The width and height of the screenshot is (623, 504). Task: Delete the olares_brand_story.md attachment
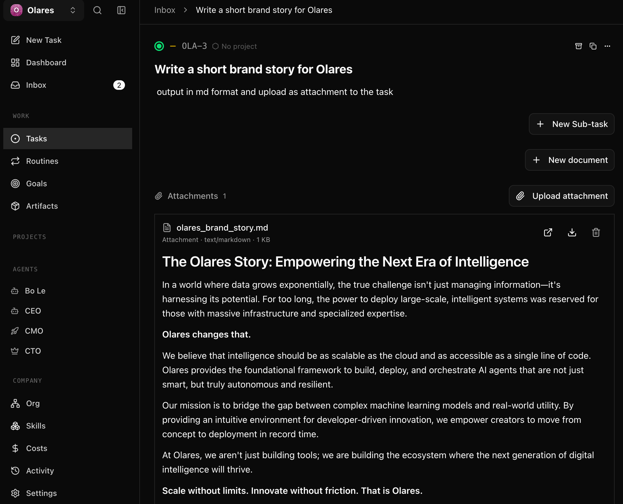coord(596,232)
